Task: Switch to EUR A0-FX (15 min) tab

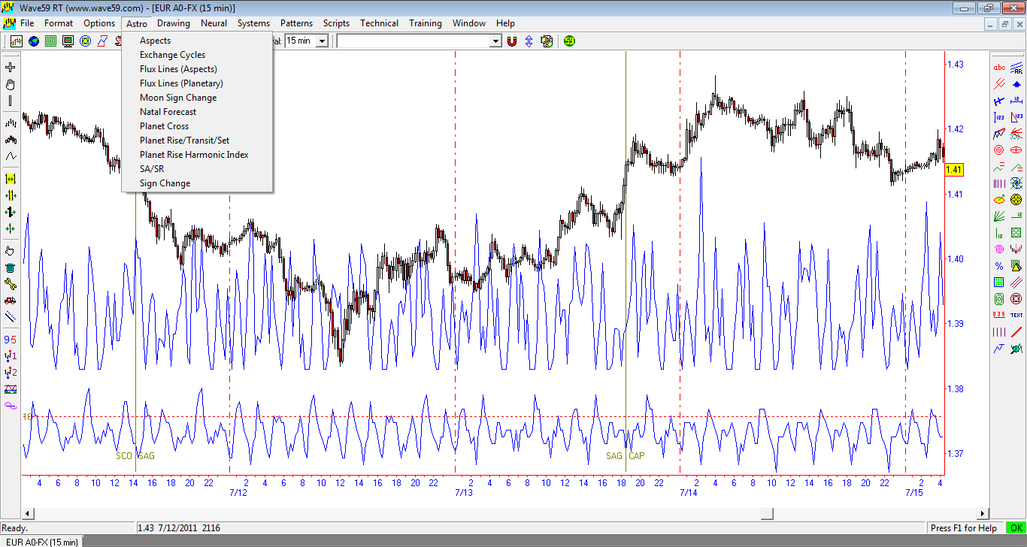Action: tap(42, 542)
